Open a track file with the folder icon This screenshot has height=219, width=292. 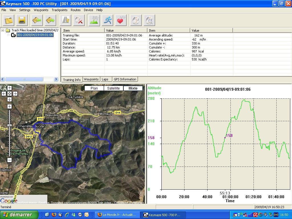9,20
